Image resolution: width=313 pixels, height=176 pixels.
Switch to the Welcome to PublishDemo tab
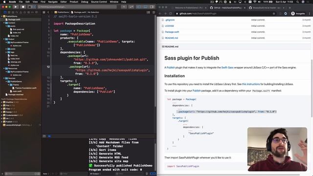[189, 8]
